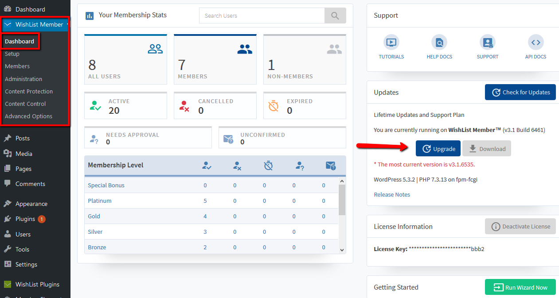The width and height of the screenshot is (559, 298).
Task: Open WishList Member menu in sidebar
Action: (34, 24)
